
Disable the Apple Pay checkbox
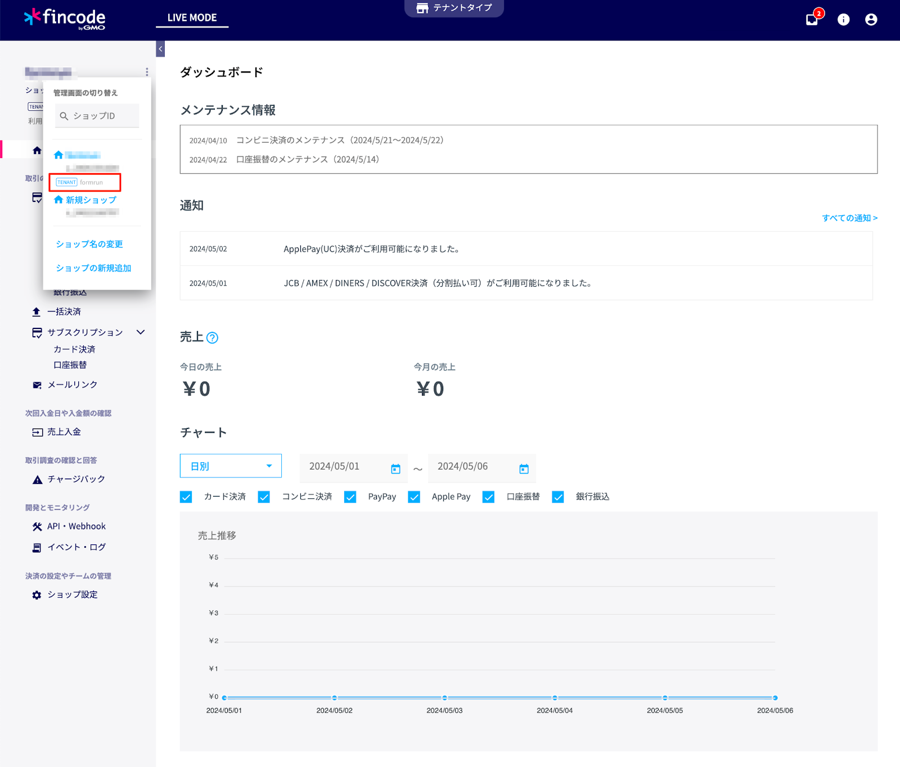point(414,497)
